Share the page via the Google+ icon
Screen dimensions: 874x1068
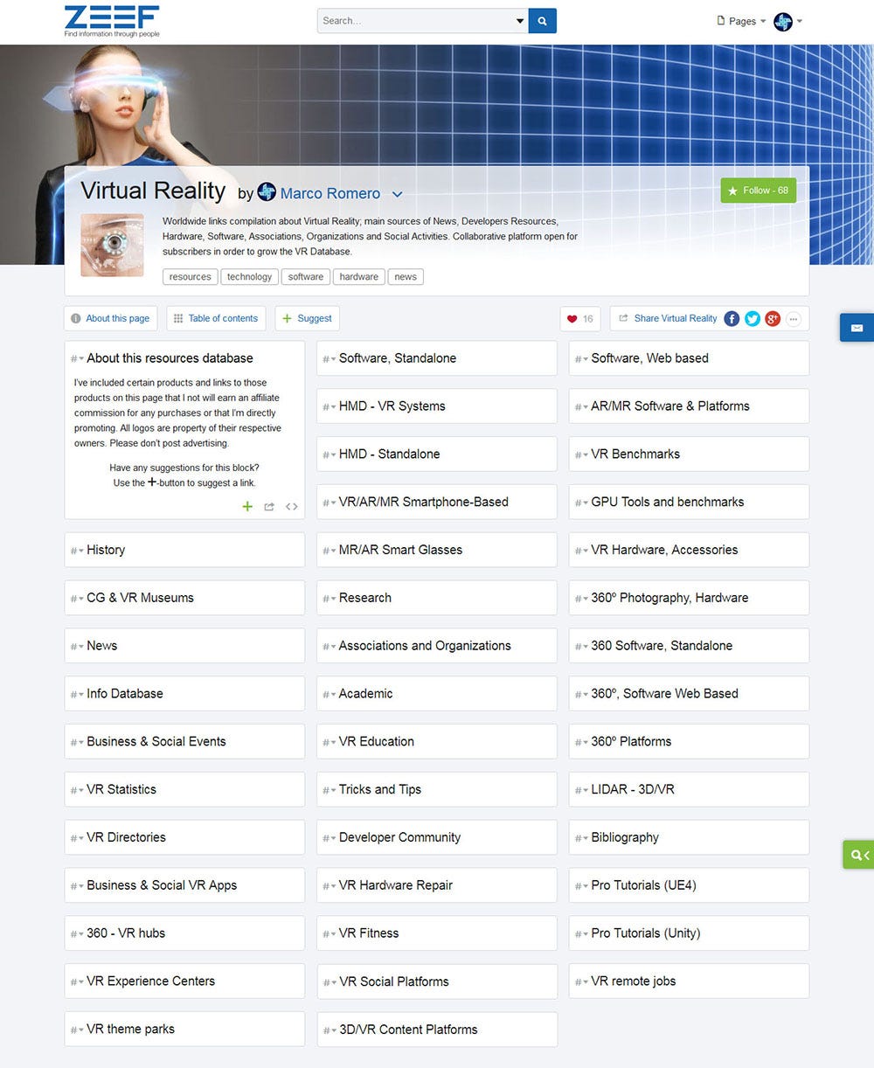coord(773,319)
